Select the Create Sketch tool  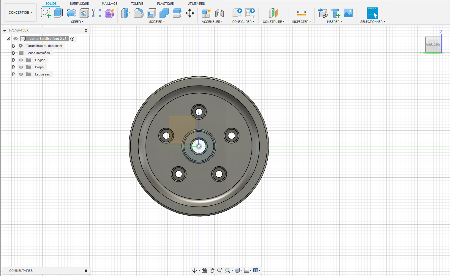(46, 13)
